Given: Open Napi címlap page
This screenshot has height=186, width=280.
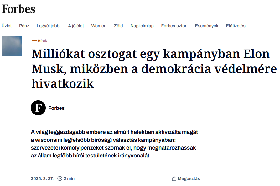Looking at the screenshot, I should (x=142, y=26).
